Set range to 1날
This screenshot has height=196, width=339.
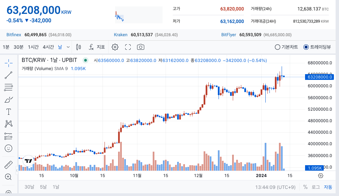[56, 187]
